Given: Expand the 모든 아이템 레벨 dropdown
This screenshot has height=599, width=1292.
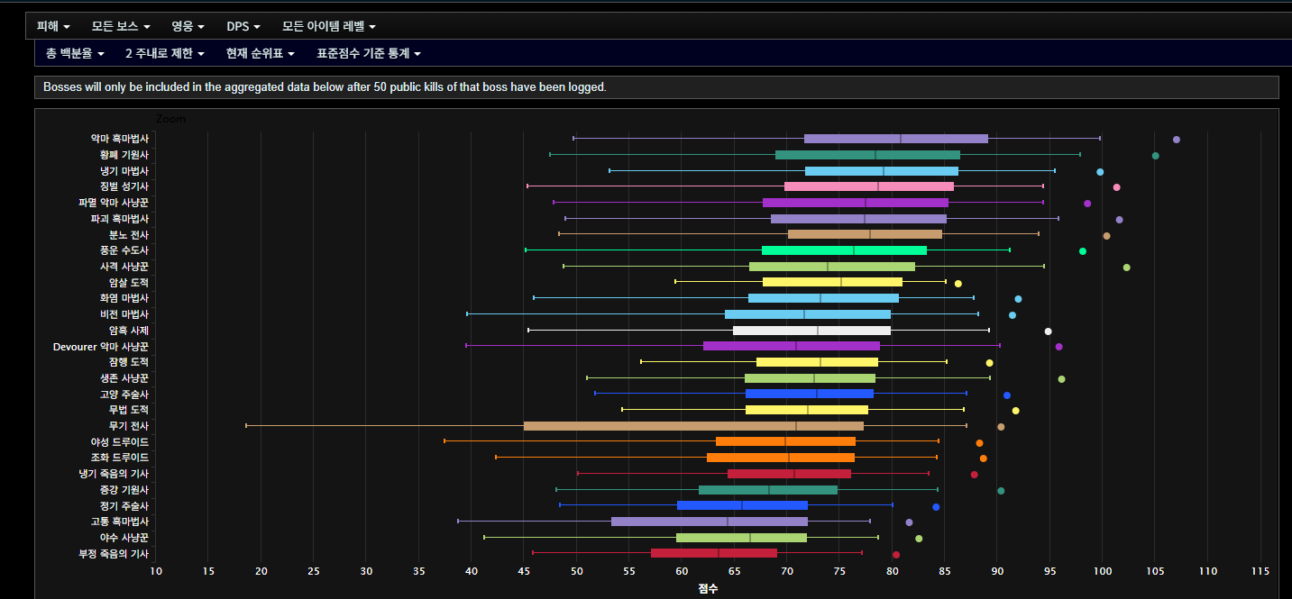Looking at the screenshot, I should (x=329, y=26).
